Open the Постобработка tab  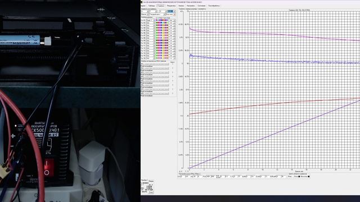point(214,6)
